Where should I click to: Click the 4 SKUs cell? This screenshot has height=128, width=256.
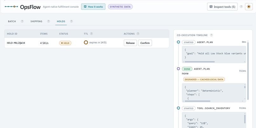tap(44, 43)
